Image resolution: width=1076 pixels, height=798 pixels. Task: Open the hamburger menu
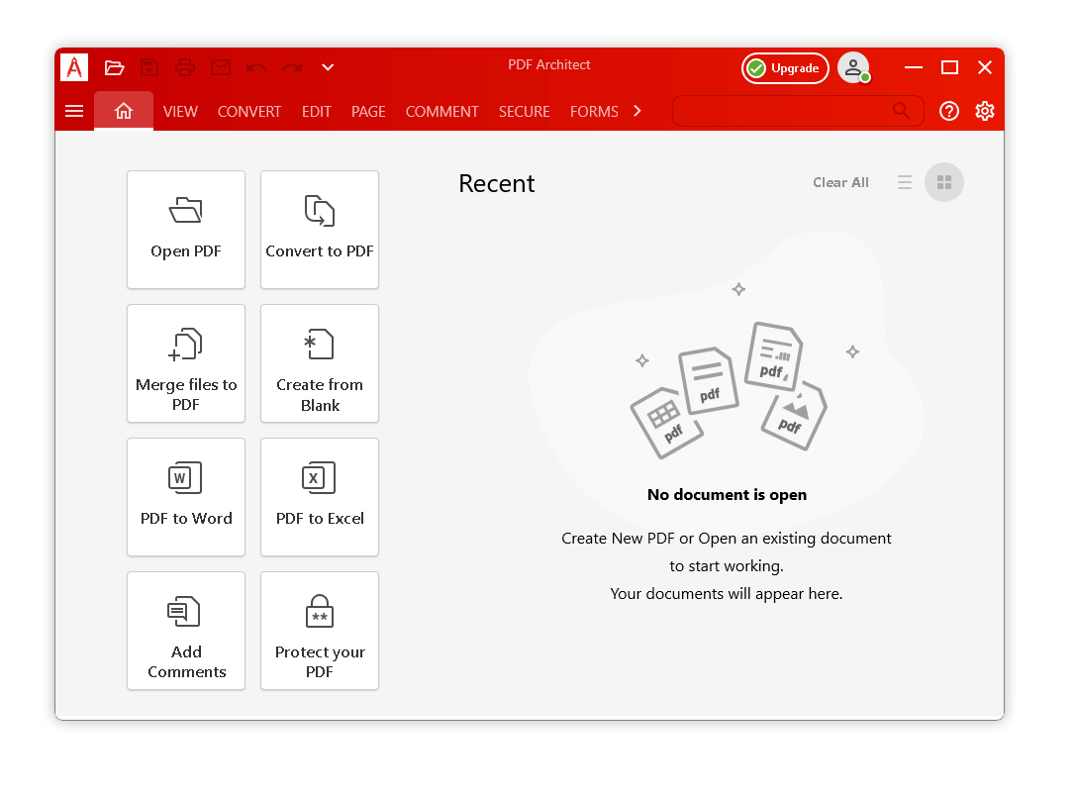74,111
